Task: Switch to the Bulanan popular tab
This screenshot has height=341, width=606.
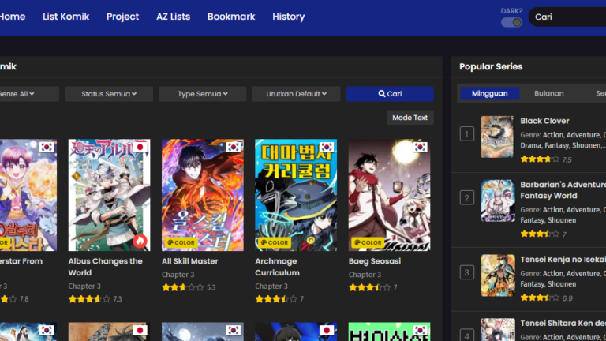Action: (x=548, y=93)
